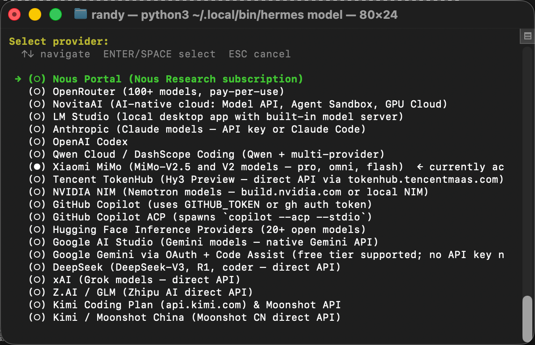Image resolution: width=535 pixels, height=345 pixels.
Task: Choose Kimi Coding Plan provider line
Action: 185,305
